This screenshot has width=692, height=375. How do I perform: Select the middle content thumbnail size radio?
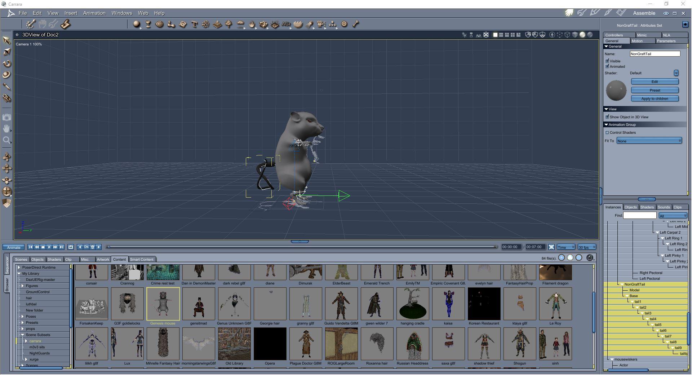point(570,257)
